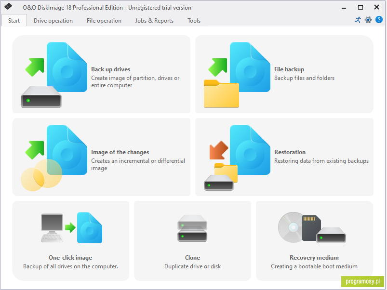Click the One-click image label

(70, 258)
